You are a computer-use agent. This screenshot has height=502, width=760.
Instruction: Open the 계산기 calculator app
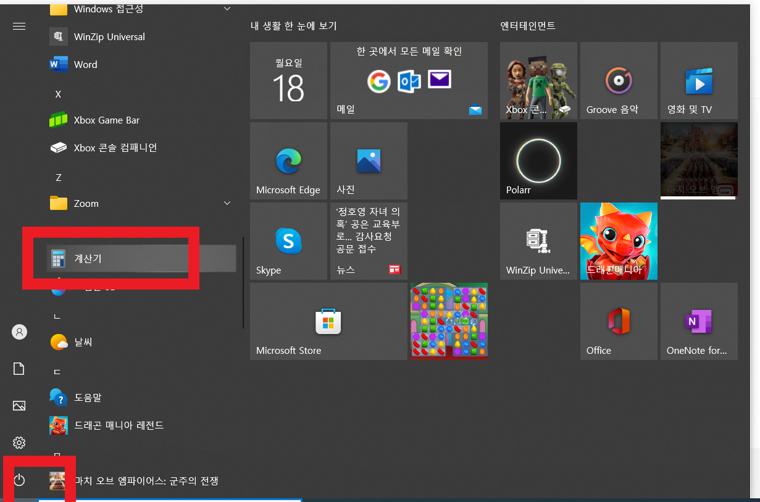(x=141, y=258)
